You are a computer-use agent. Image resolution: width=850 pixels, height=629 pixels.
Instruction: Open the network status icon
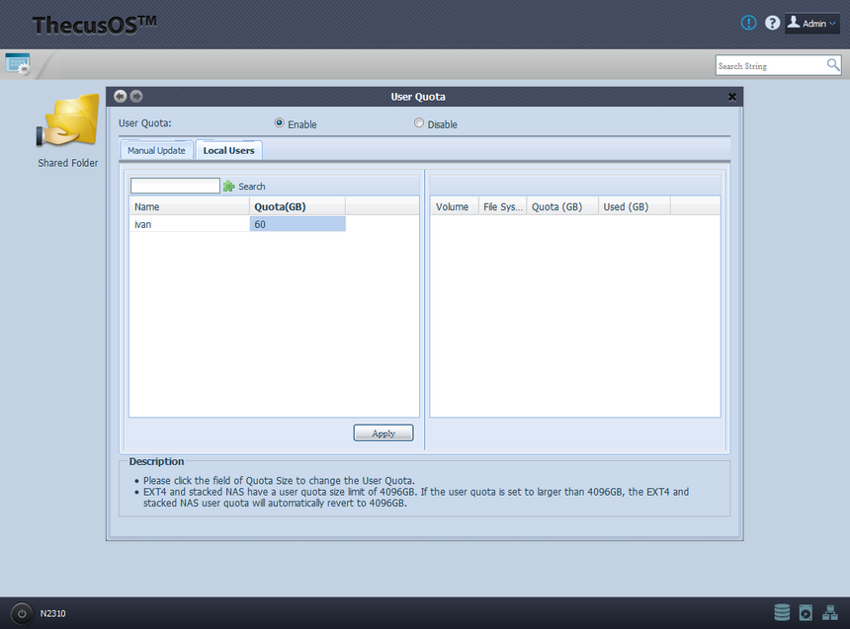pyautogui.click(x=829, y=612)
